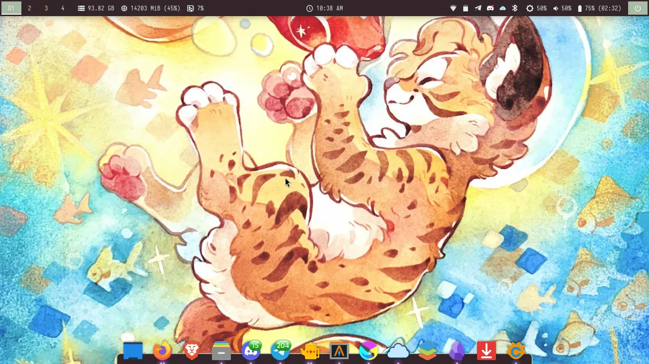Screen dimensions: 649x364
Task: Click the 10:38 AM clock display
Action: click(324, 8)
